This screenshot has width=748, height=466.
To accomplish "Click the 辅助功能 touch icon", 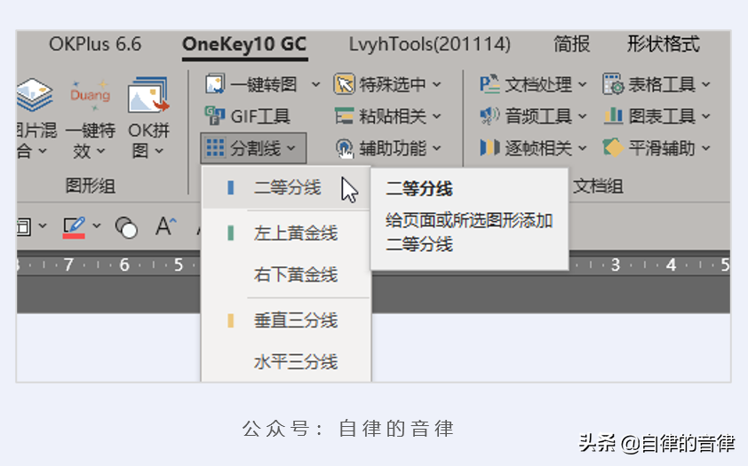I will pyautogui.click(x=344, y=148).
